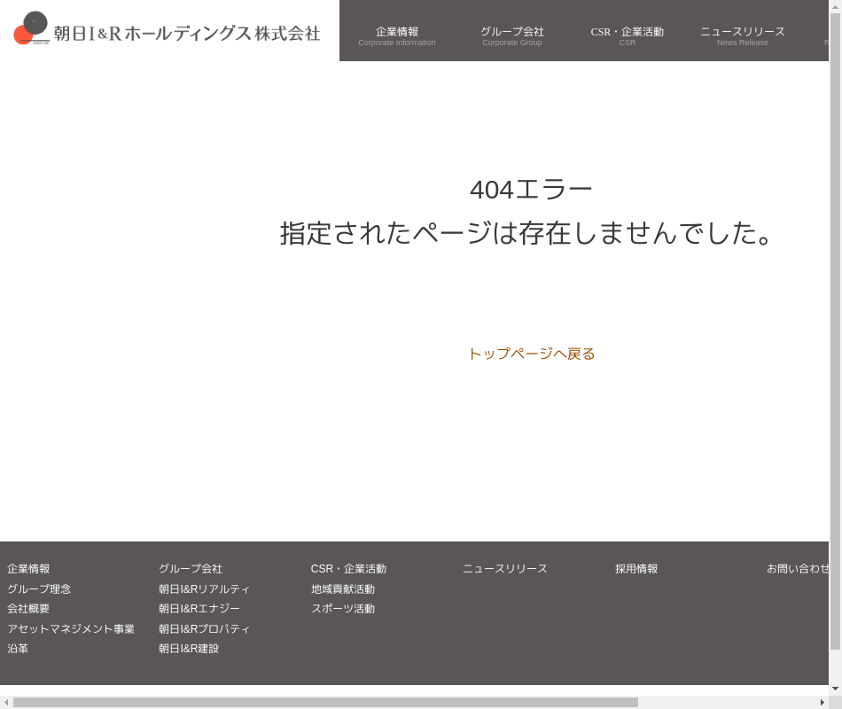
Task: Open the 沿革 footer link
Action: tap(18, 649)
